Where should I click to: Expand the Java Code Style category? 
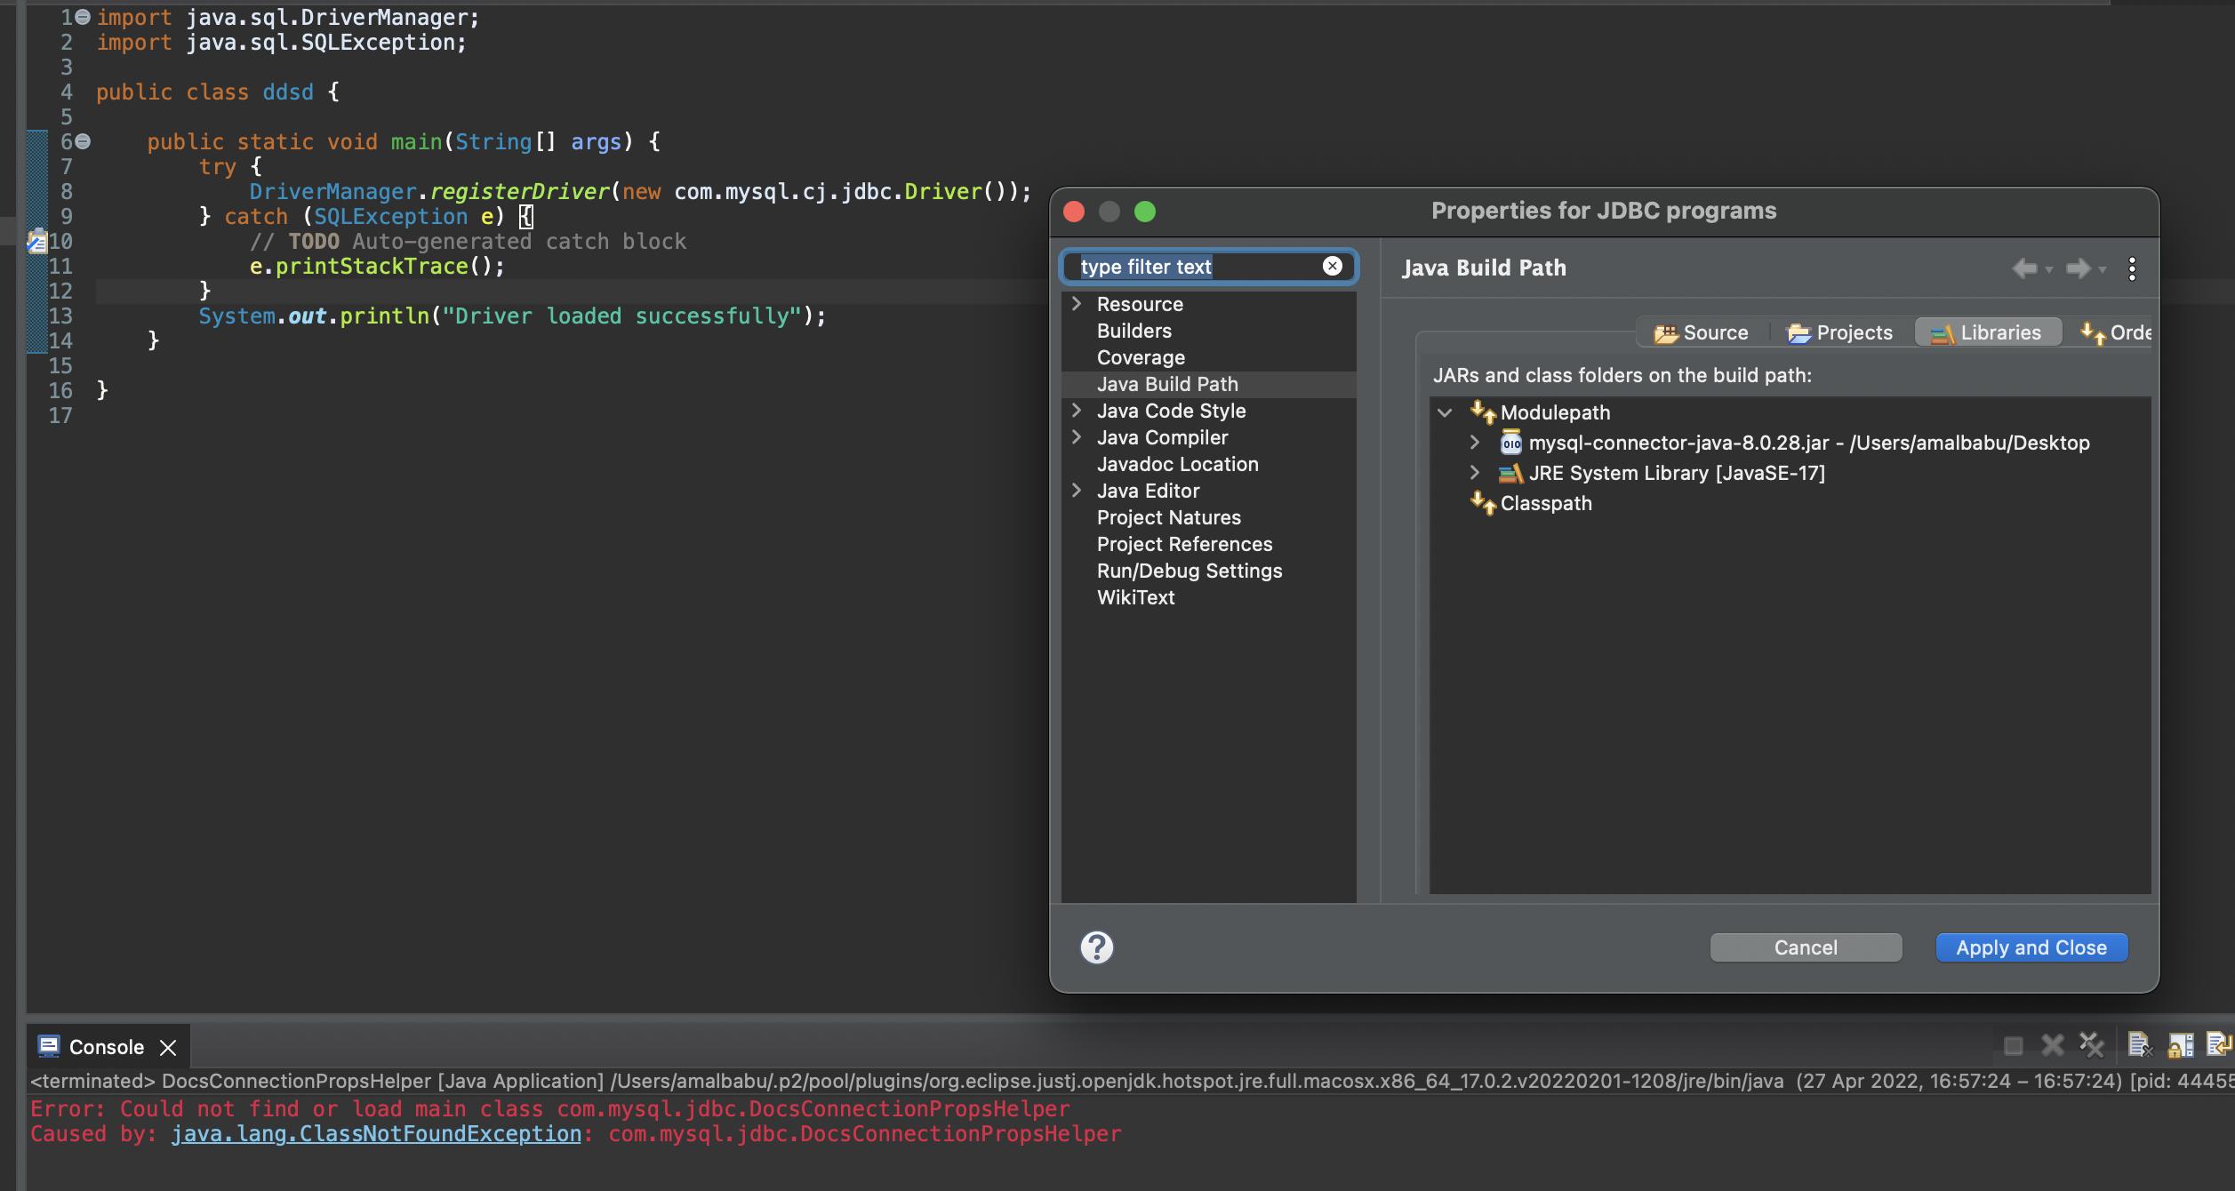(x=1077, y=410)
